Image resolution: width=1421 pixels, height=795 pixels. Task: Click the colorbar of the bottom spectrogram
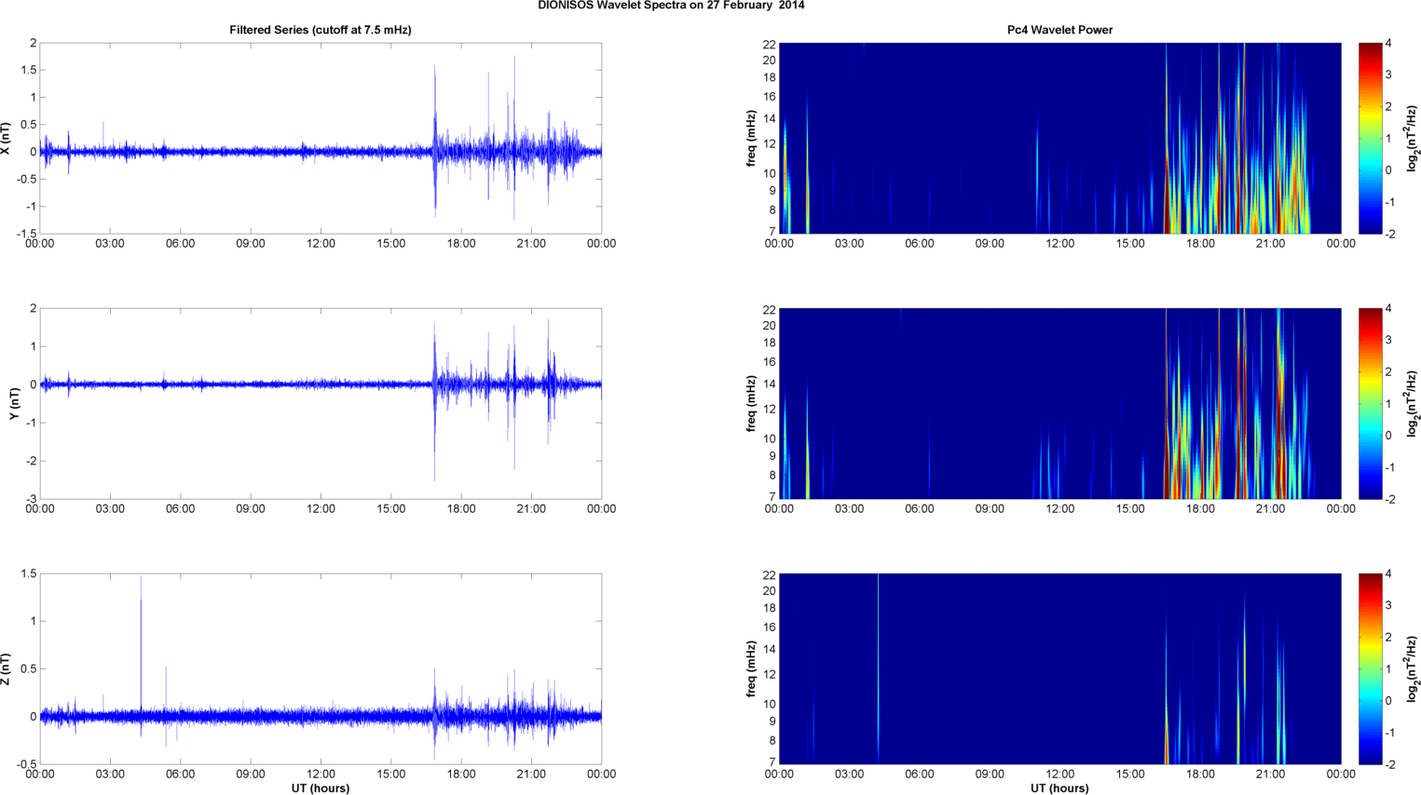point(1370,668)
